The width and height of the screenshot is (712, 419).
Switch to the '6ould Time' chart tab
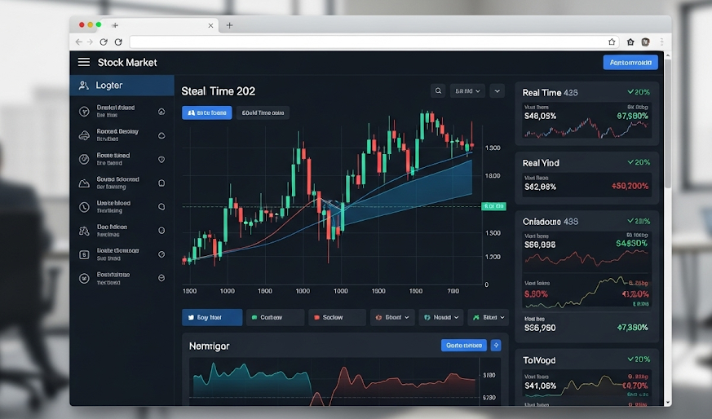pyautogui.click(x=263, y=112)
